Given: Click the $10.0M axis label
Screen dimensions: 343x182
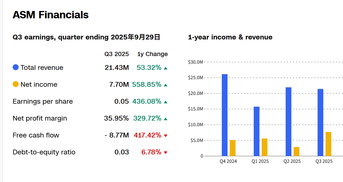Looking at the screenshot, I should [195, 125].
